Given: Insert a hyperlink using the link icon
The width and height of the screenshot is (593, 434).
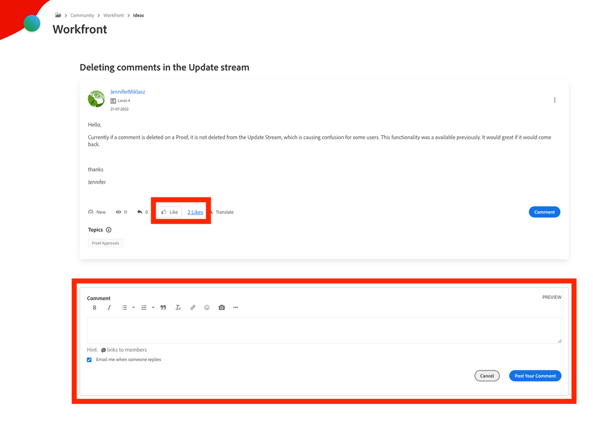Looking at the screenshot, I should pyautogui.click(x=192, y=308).
